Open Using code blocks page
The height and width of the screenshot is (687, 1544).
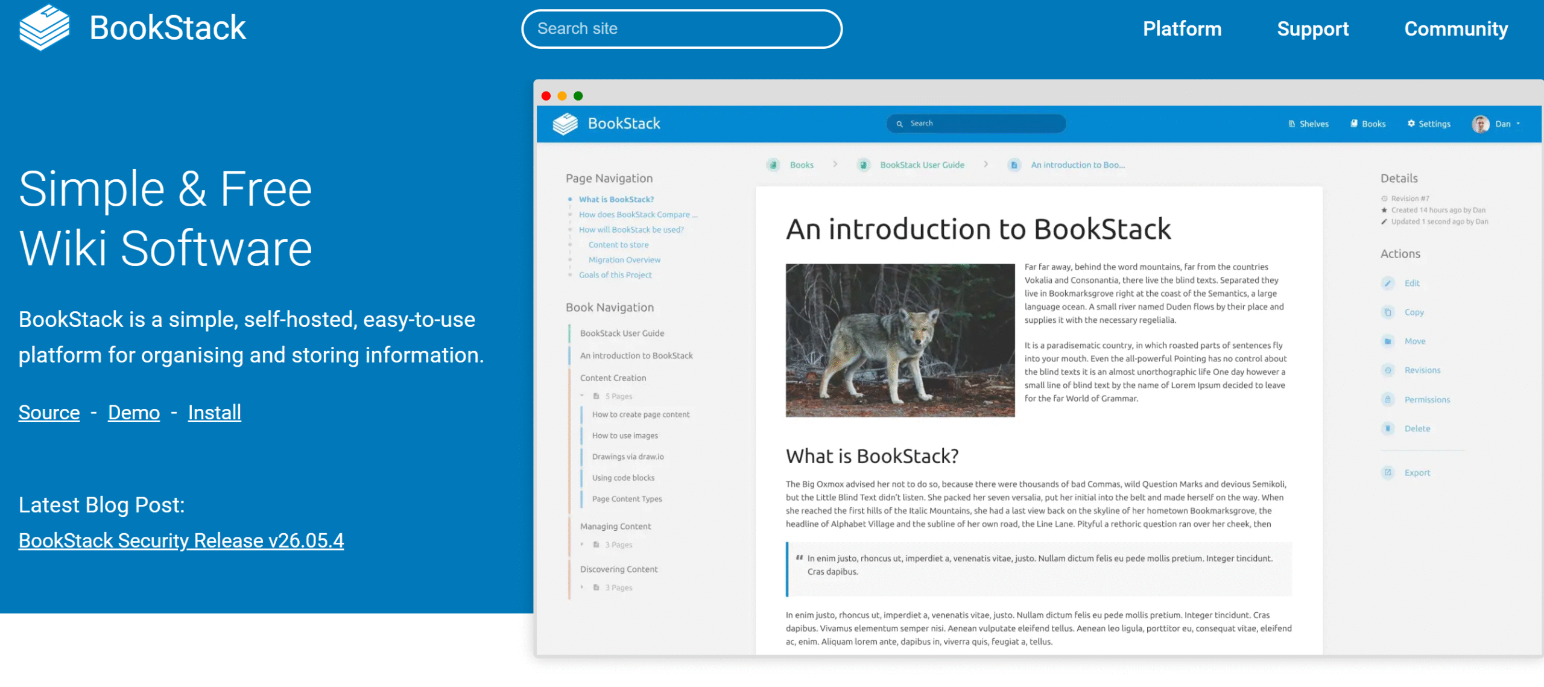[x=623, y=478]
